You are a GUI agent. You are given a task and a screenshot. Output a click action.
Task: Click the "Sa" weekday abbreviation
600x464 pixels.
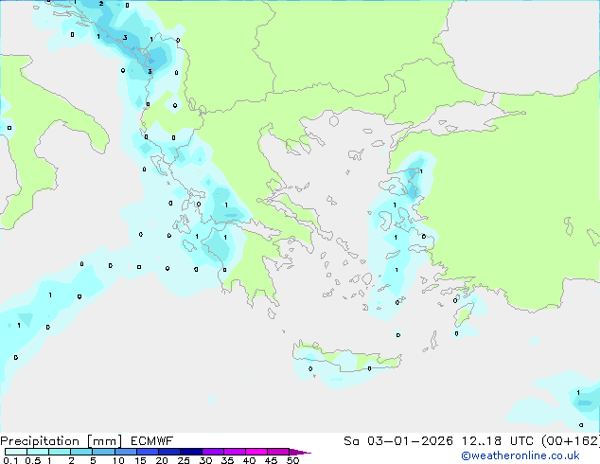tap(351, 441)
